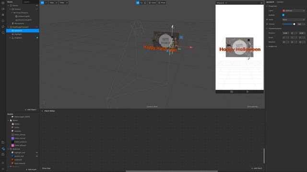The width and height of the screenshot is (307, 172).
Task: Open the Layer dropdown in inspector
Action: [294, 11]
